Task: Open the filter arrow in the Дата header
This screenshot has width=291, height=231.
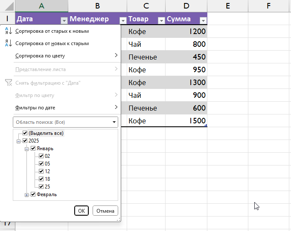Action: [64, 20]
